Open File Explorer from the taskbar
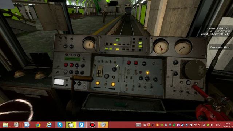 coord(5,125)
